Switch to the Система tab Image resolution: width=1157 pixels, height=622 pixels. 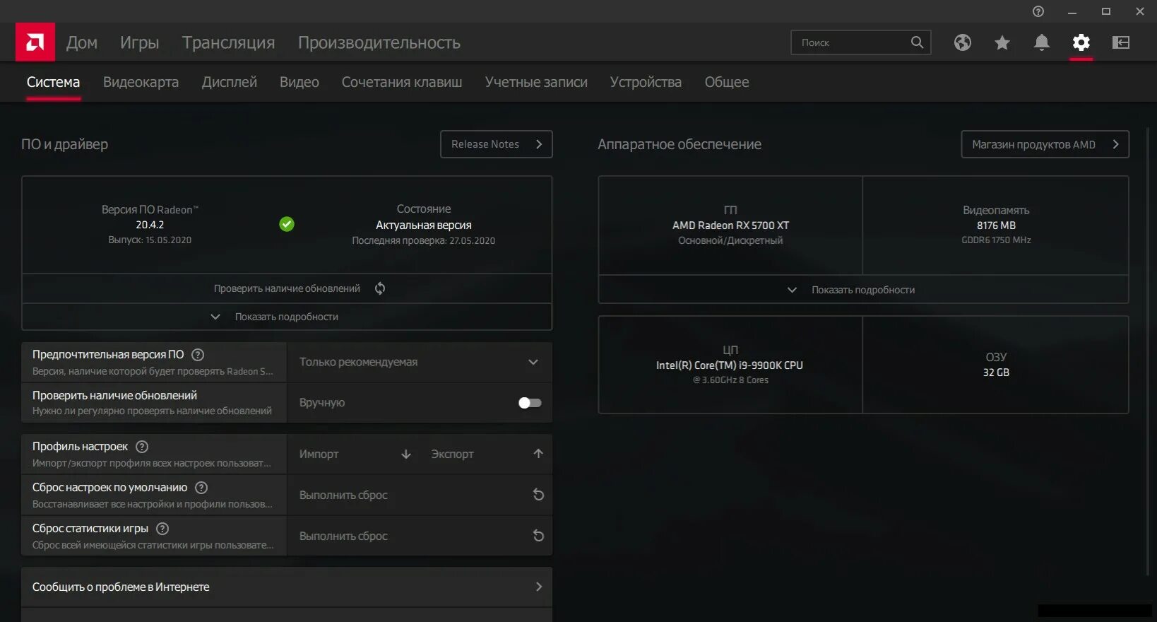point(54,82)
